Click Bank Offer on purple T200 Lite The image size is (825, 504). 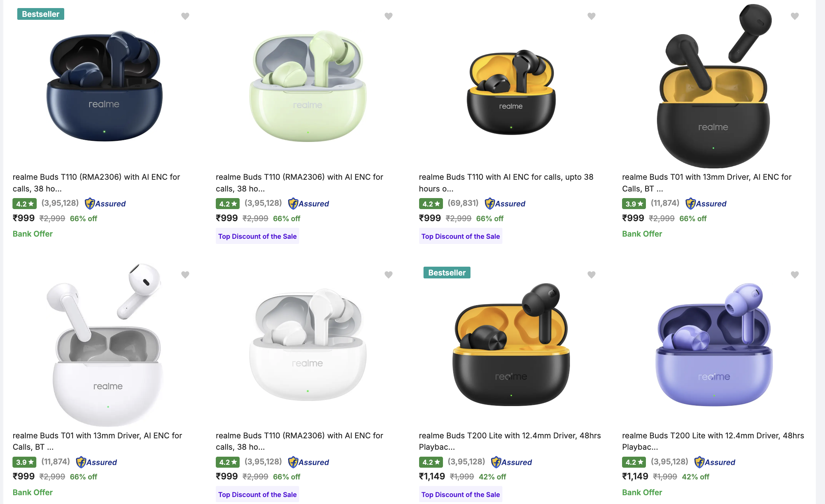pos(642,492)
